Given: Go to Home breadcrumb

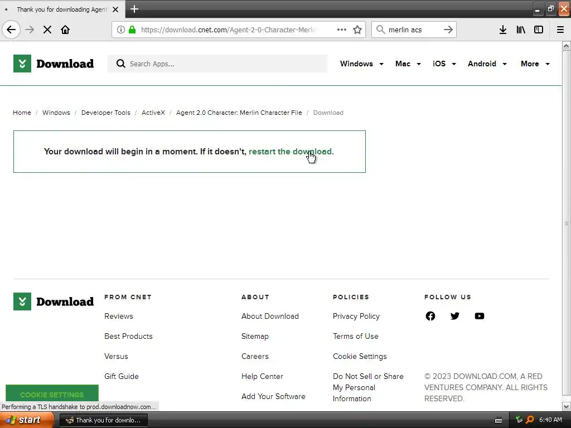Looking at the screenshot, I should 22,113.
